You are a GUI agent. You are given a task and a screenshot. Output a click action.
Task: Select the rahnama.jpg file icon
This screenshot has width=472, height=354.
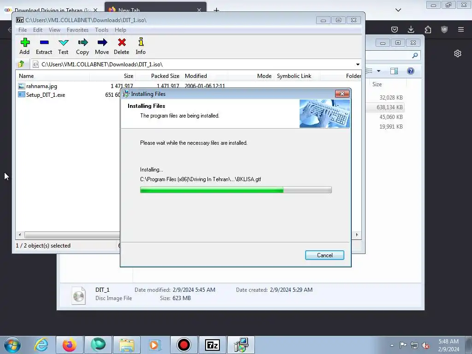pyautogui.click(x=21, y=86)
